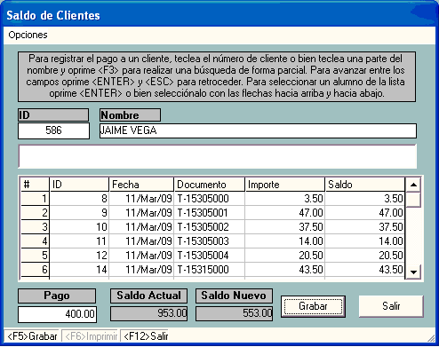Click Importe cell 3.50 in row 1
Viewport: 439px width, 347px height.
click(x=285, y=199)
